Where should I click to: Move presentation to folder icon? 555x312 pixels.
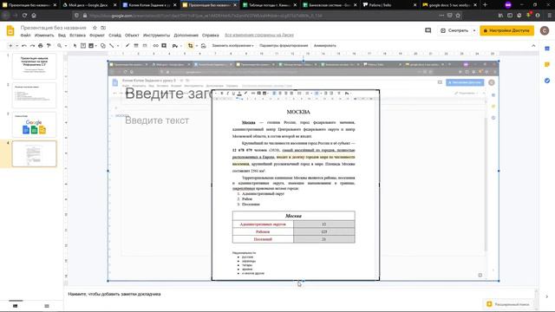pos(103,28)
